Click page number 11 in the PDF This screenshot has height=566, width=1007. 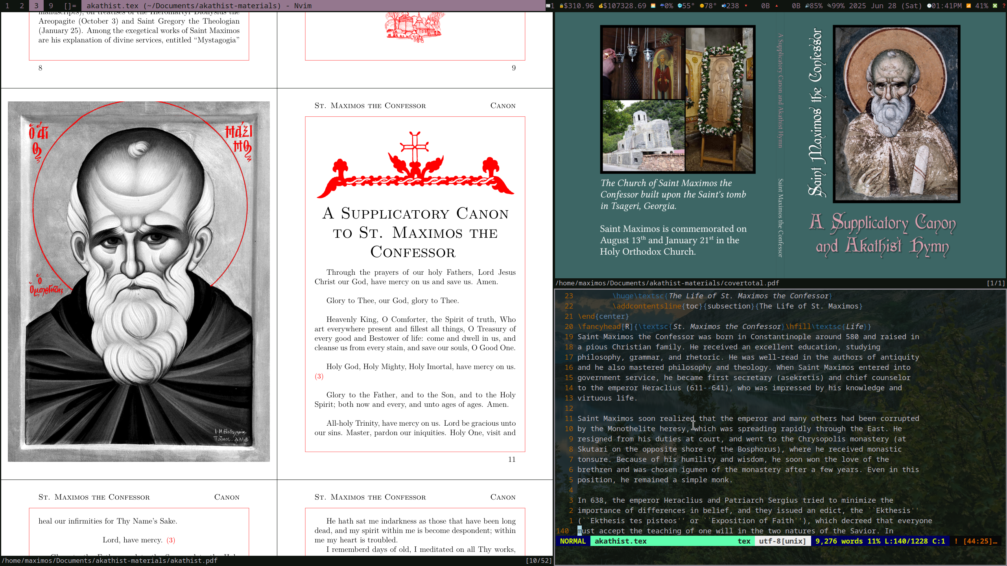tap(512, 459)
